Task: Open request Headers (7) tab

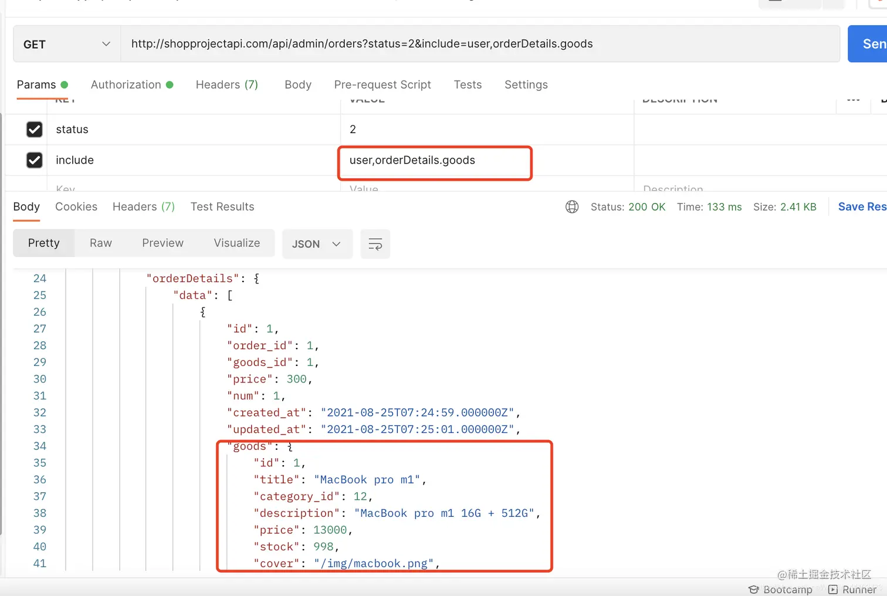Action: pos(227,84)
